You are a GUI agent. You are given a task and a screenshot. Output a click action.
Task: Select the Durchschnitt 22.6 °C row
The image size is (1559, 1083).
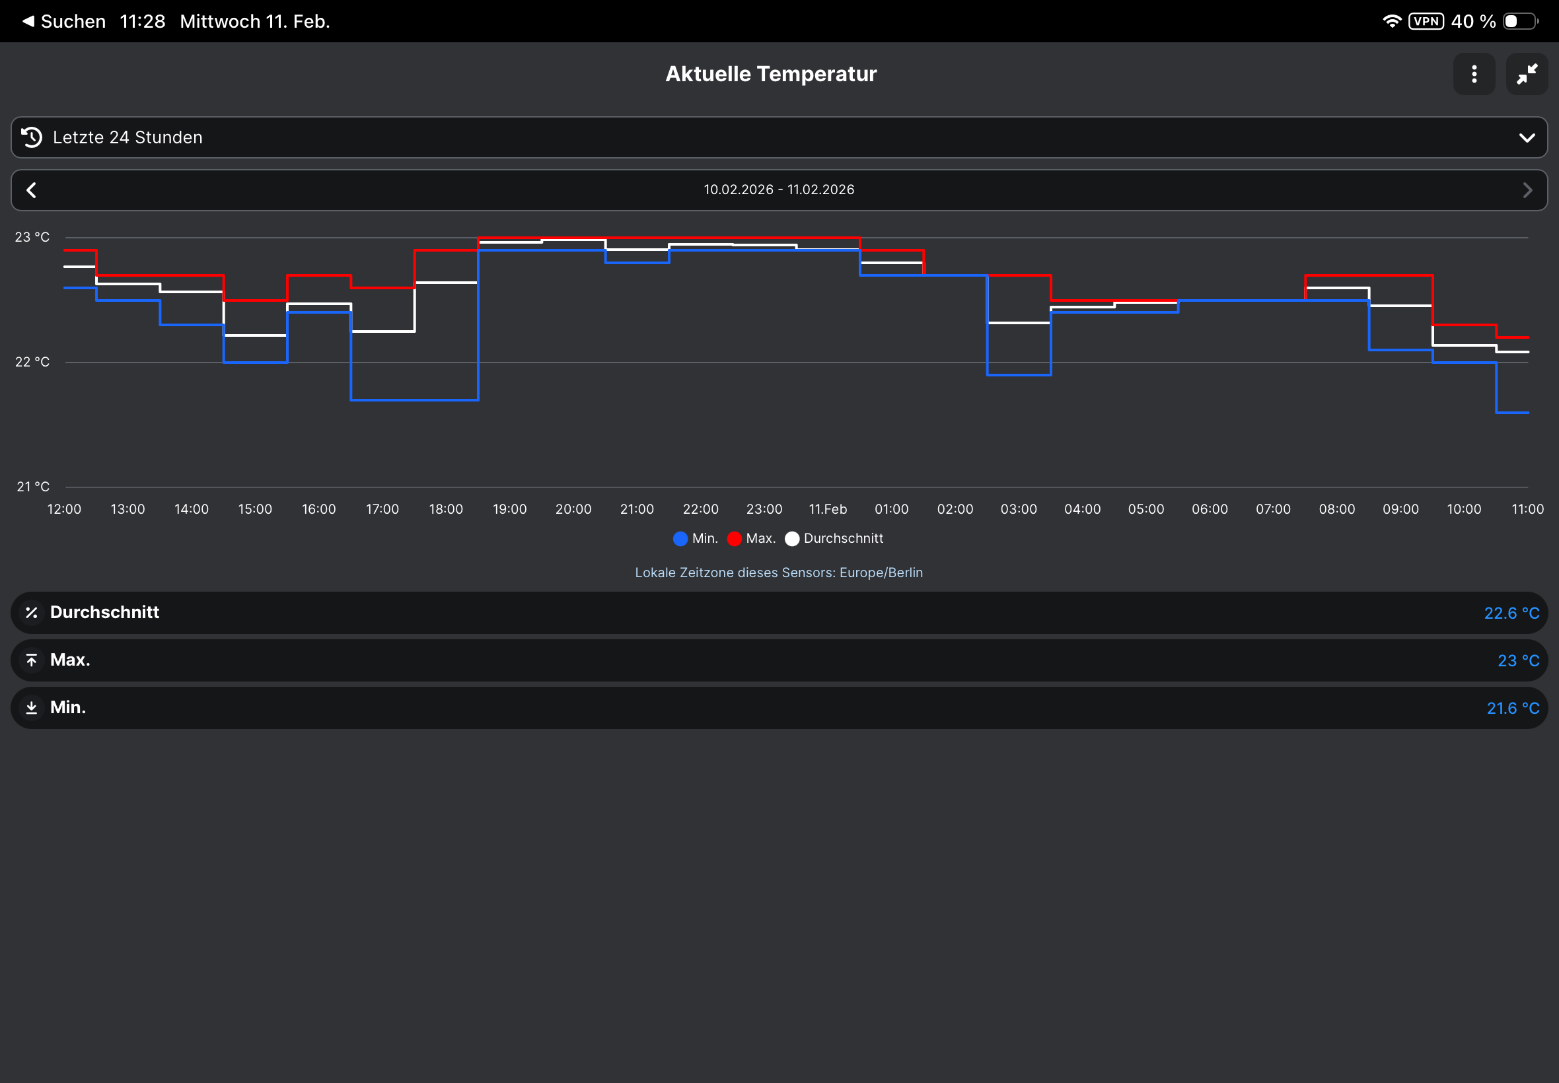tap(779, 613)
